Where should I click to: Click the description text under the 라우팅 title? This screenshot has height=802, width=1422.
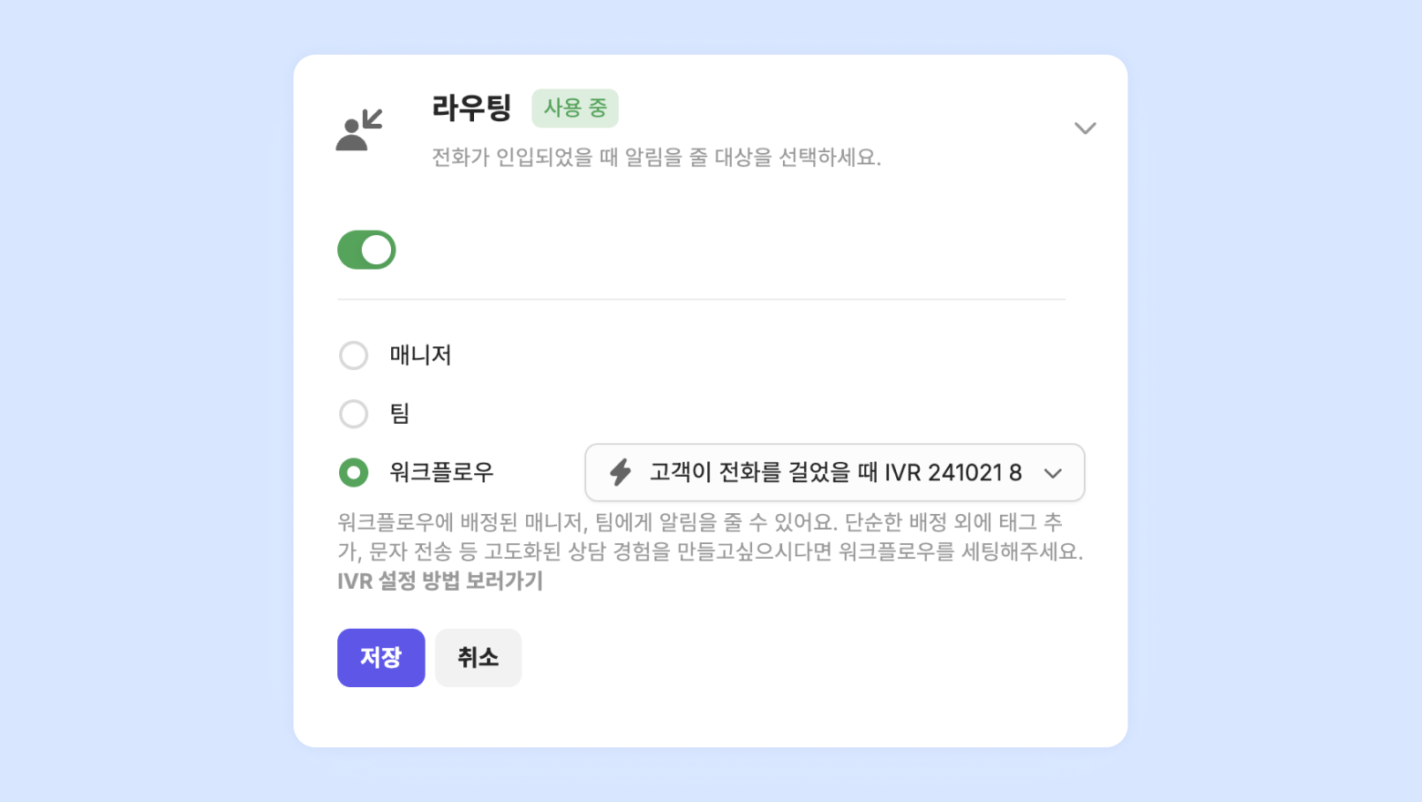point(656,158)
